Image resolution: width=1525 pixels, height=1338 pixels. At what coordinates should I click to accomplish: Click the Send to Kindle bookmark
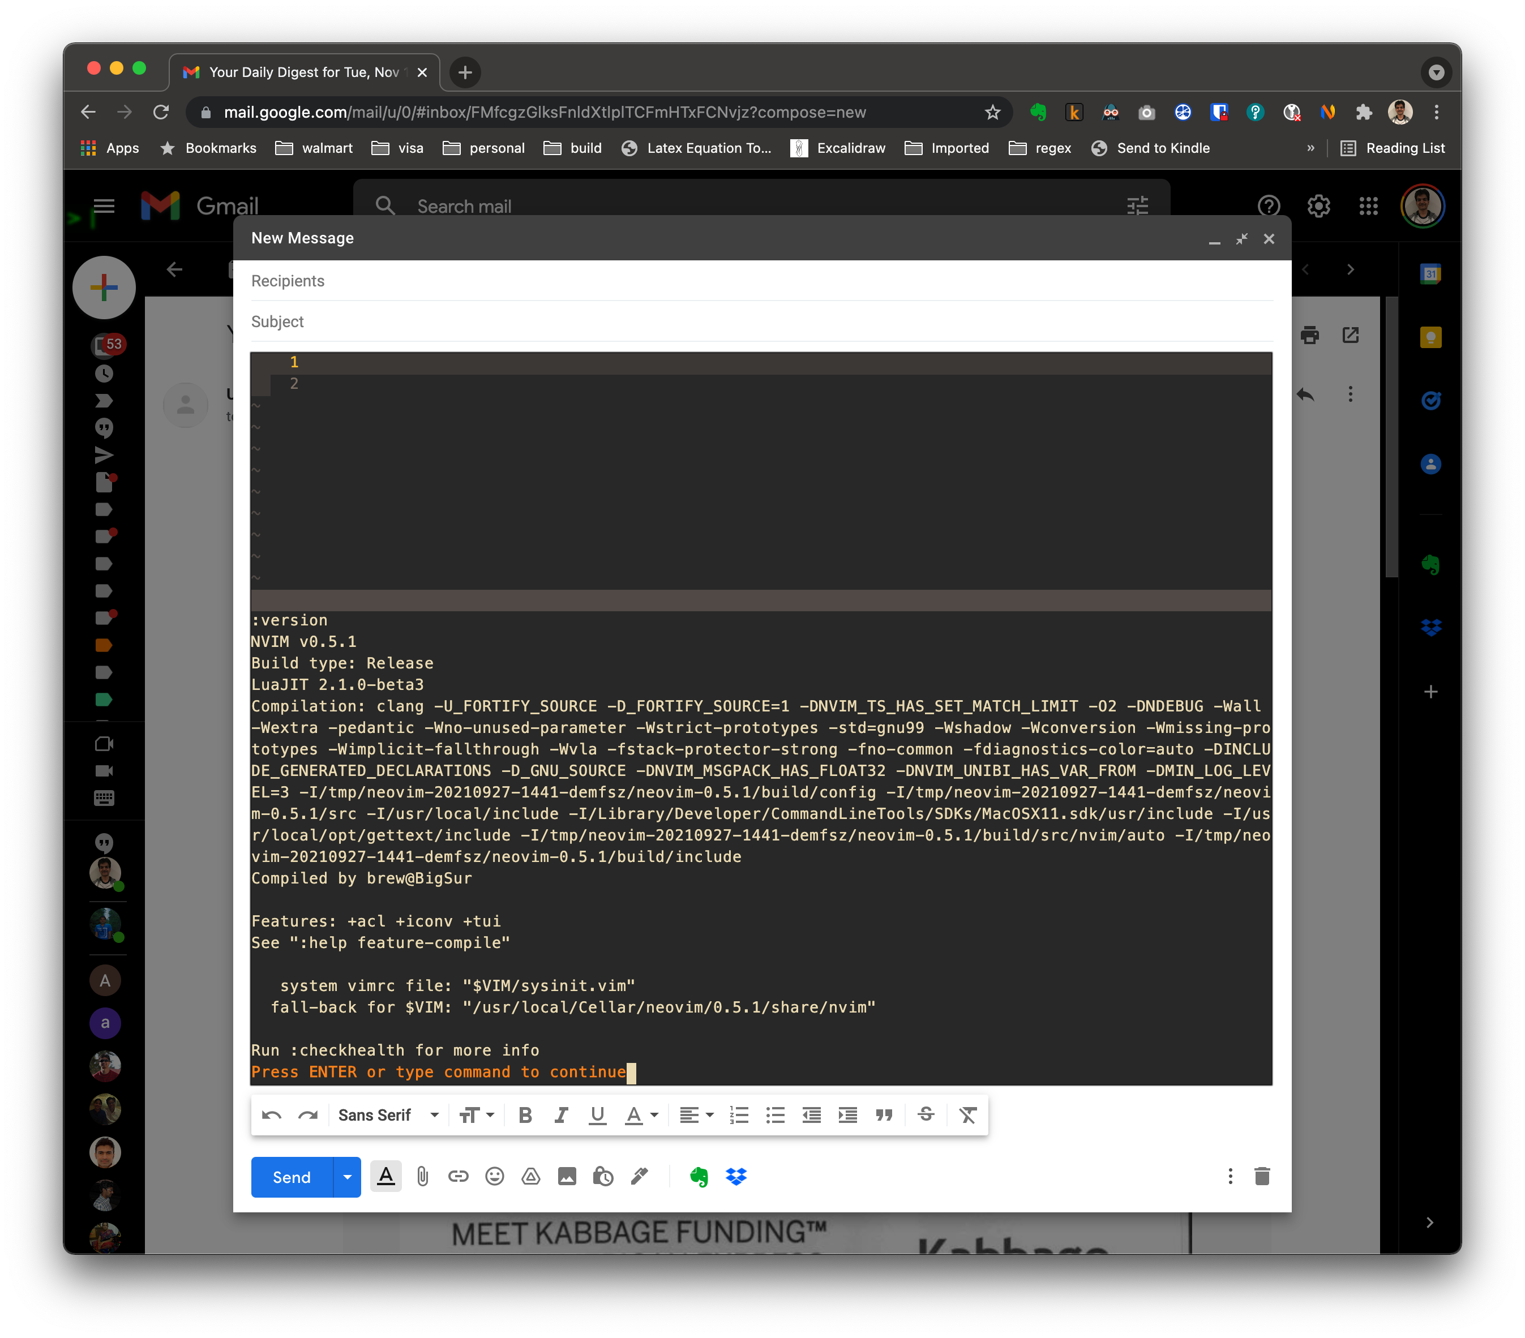[x=1150, y=148]
